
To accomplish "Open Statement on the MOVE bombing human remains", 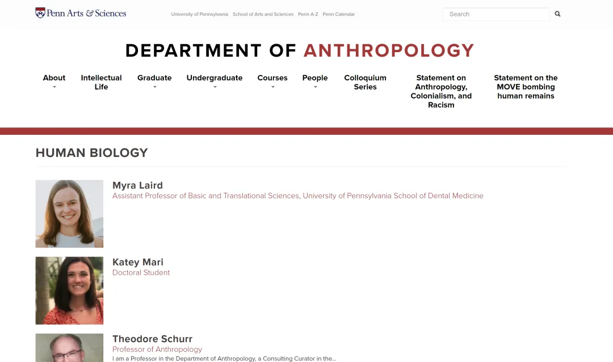I will click(526, 87).
